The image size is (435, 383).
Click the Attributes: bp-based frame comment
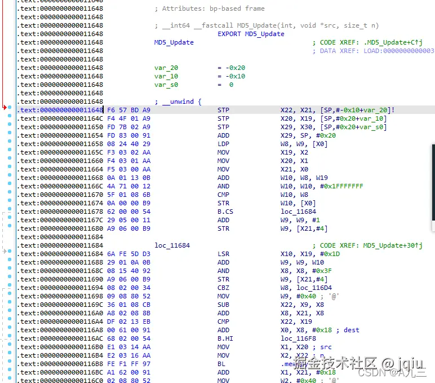[210, 8]
